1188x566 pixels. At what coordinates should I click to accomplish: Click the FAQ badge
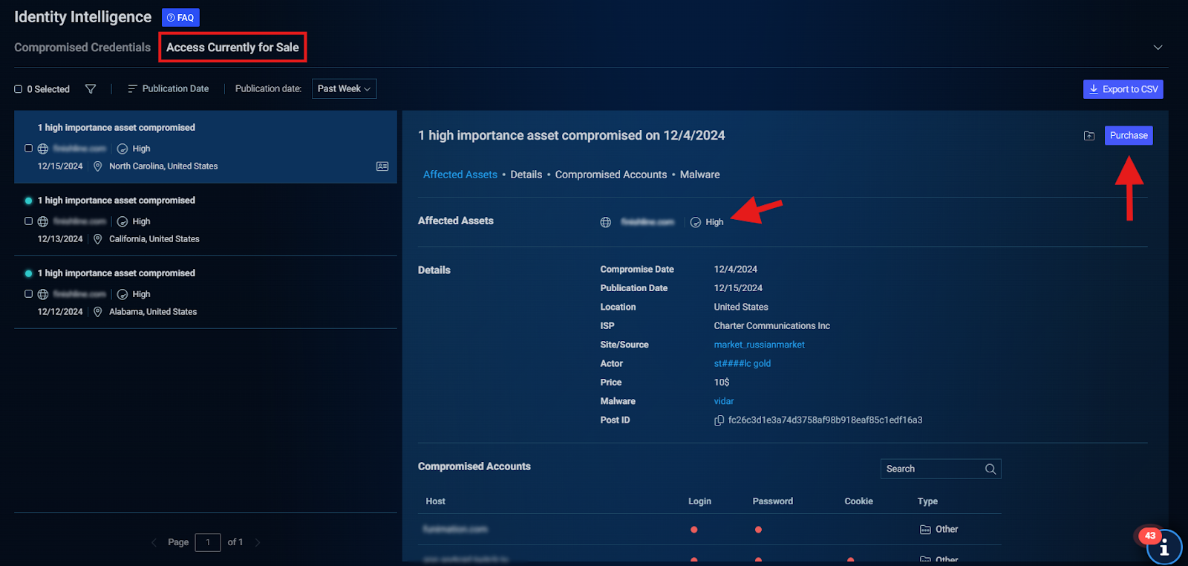click(x=180, y=18)
